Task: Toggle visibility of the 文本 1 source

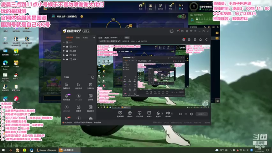Action: click(x=64, y=55)
